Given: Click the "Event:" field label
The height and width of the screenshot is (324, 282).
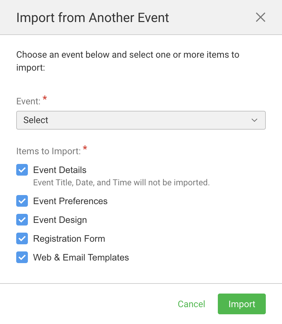Looking at the screenshot, I should coord(28,101).
